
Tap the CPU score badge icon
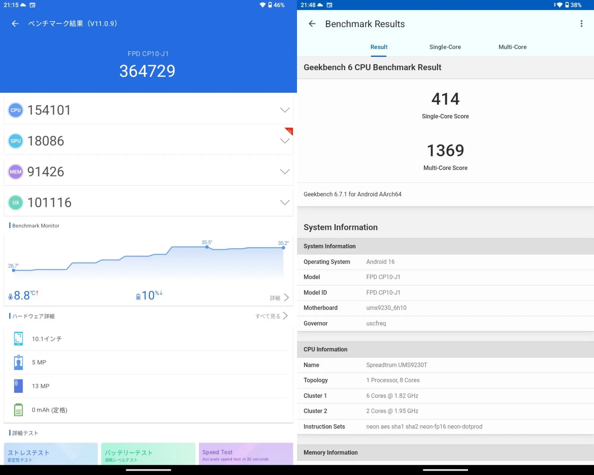16,110
